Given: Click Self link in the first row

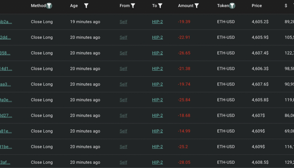Looking at the screenshot, I should (123, 22).
